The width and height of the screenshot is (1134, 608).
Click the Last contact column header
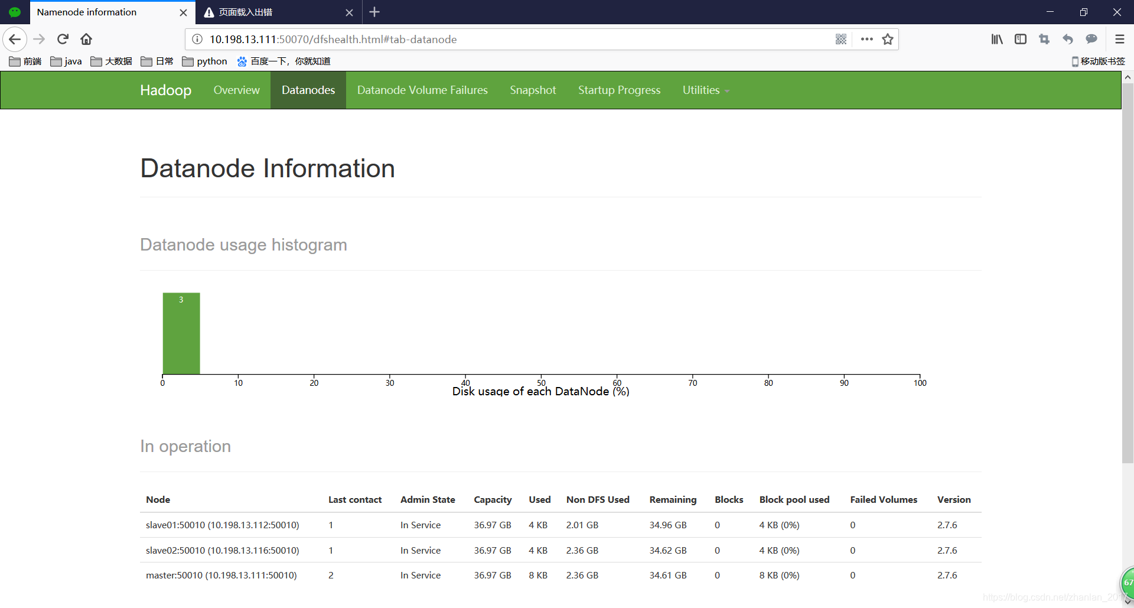pyautogui.click(x=355, y=500)
